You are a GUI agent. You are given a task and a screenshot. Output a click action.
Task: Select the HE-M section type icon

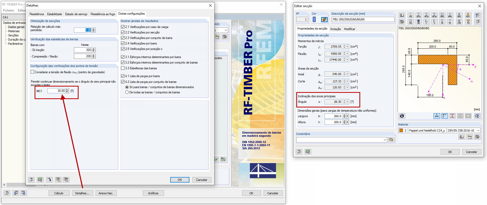click(x=434, y=15)
